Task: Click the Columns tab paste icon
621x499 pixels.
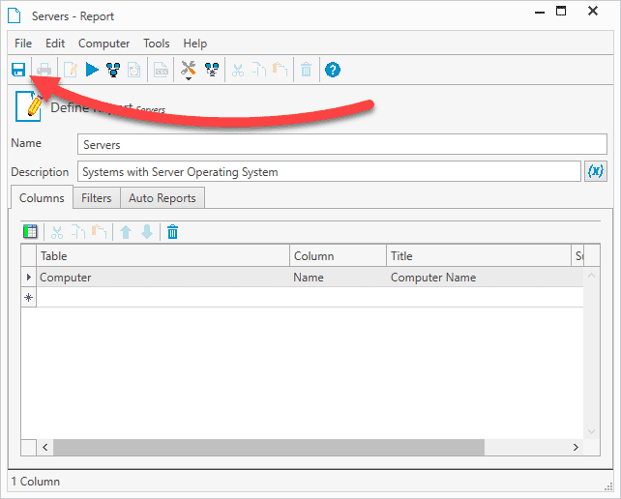Action: 99,232
